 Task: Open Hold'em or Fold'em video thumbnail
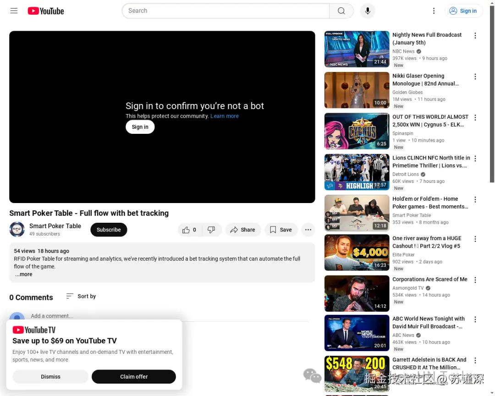point(357,213)
